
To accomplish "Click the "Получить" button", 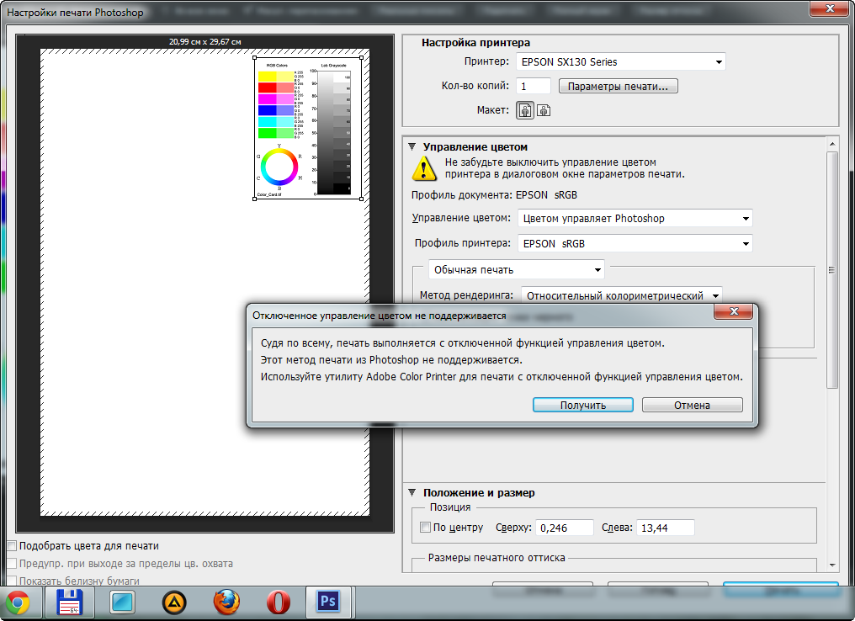I will 583,405.
